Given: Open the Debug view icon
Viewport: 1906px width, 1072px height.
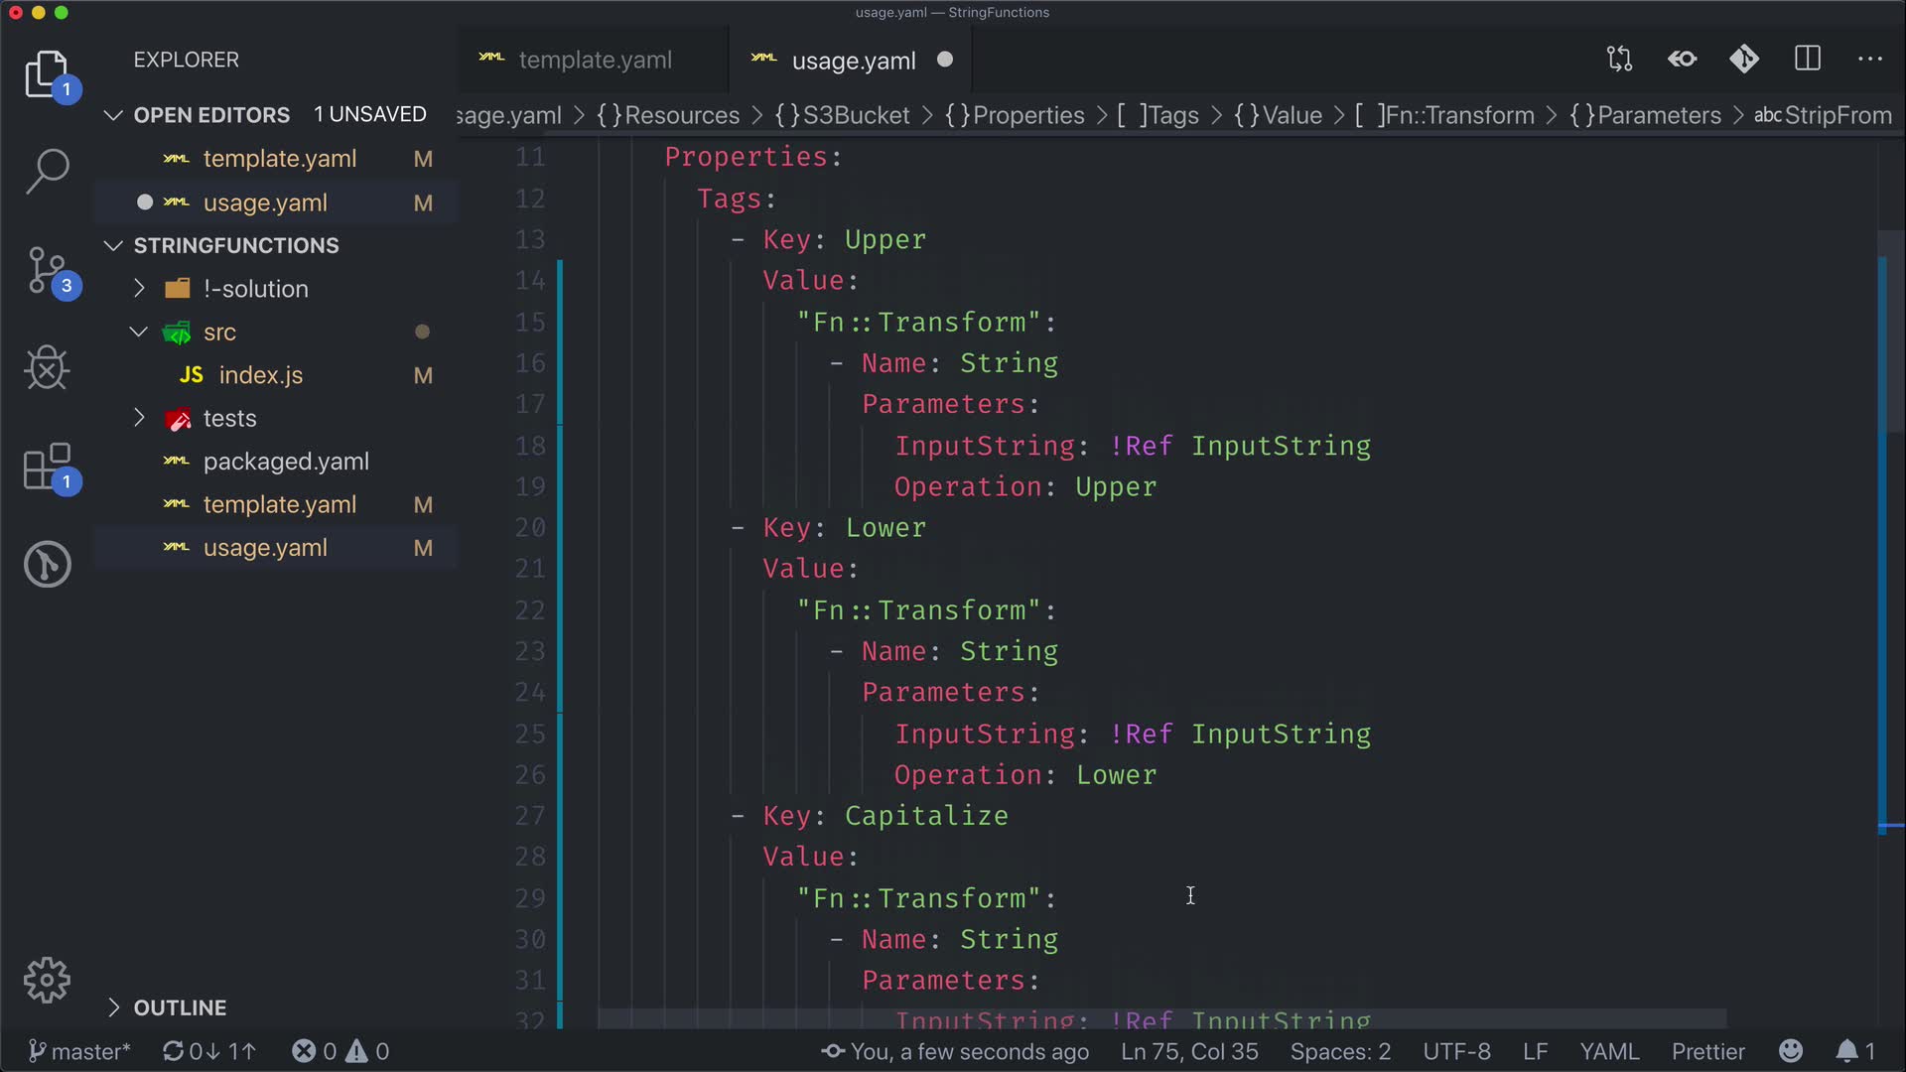Looking at the screenshot, I should (47, 368).
